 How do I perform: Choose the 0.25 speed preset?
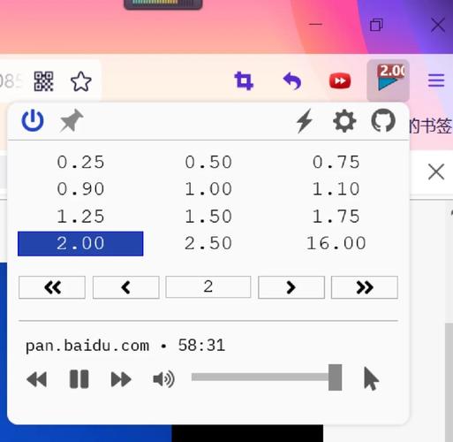(x=80, y=162)
